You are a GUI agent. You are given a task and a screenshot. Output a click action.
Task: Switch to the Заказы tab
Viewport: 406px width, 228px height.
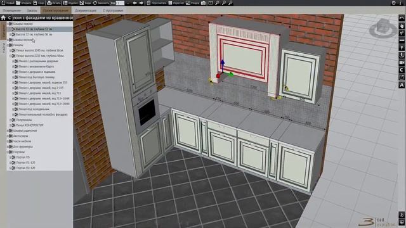point(32,11)
